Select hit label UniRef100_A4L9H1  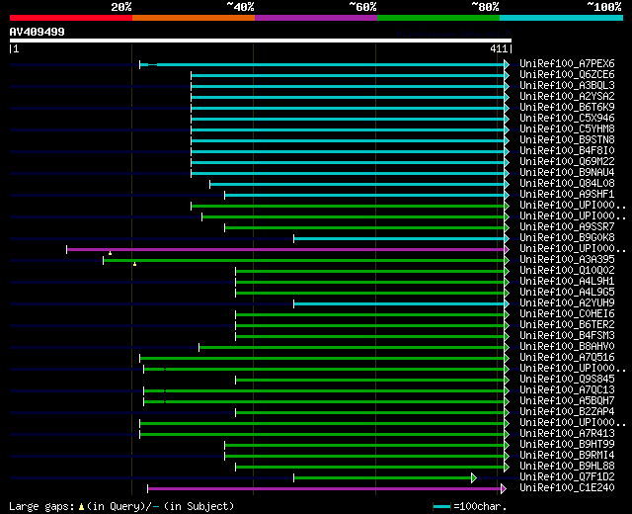click(x=567, y=281)
